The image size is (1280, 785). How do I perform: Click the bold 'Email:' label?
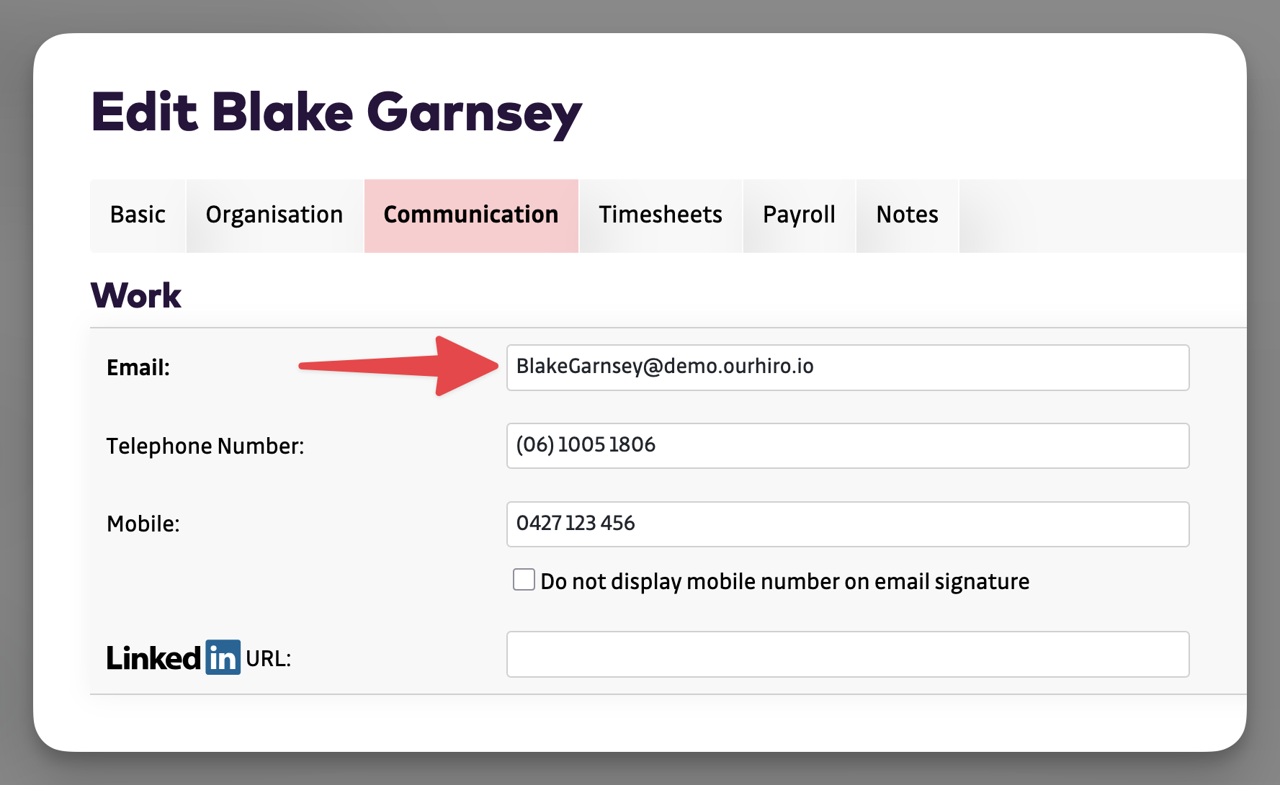click(138, 368)
